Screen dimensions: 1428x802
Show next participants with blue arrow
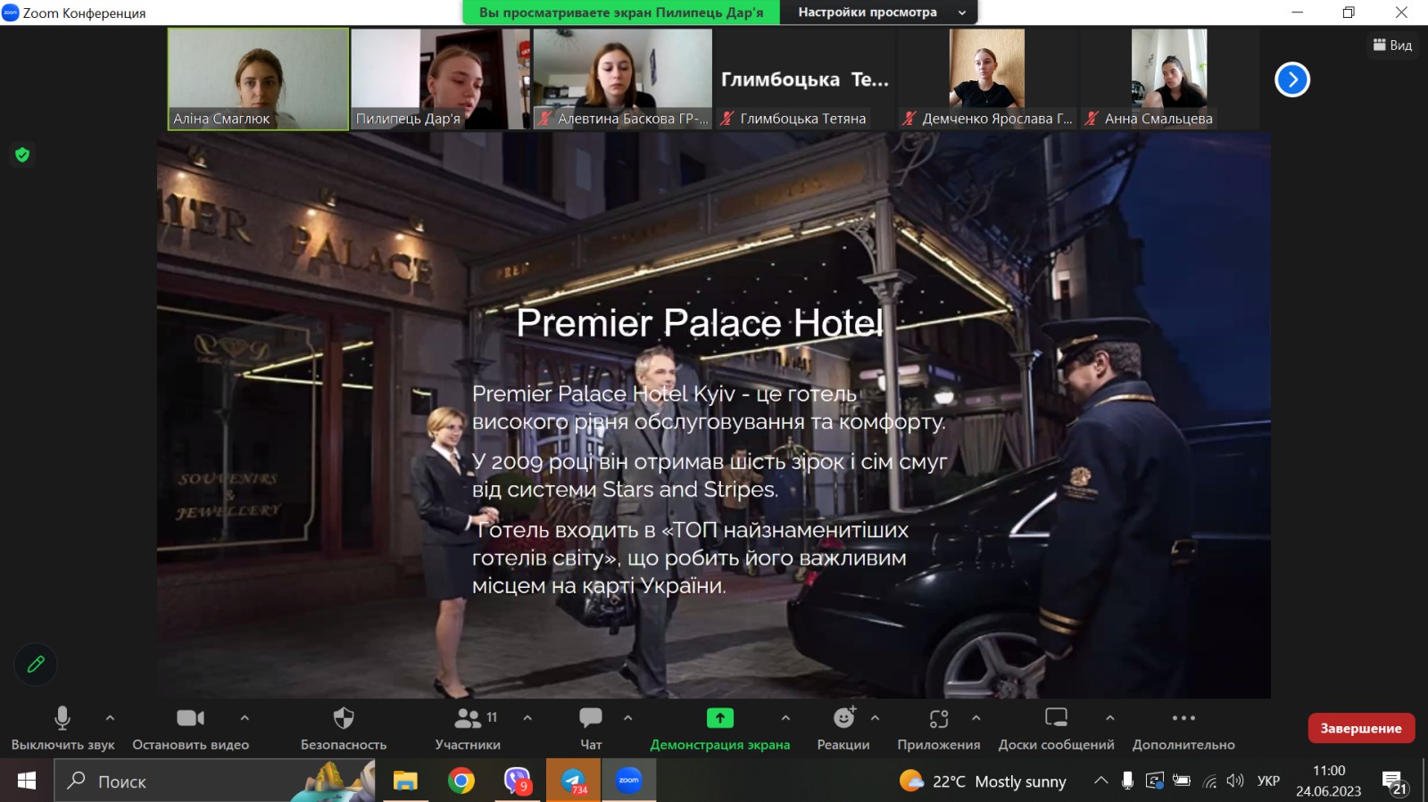coord(1292,79)
